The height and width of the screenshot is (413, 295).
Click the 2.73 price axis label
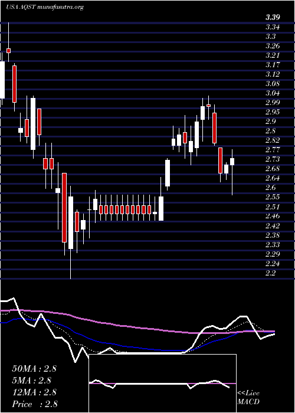point(273,159)
